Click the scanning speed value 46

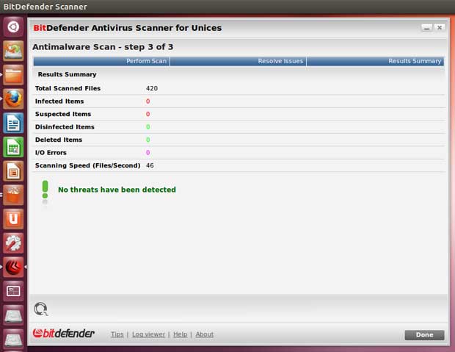(x=150, y=165)
